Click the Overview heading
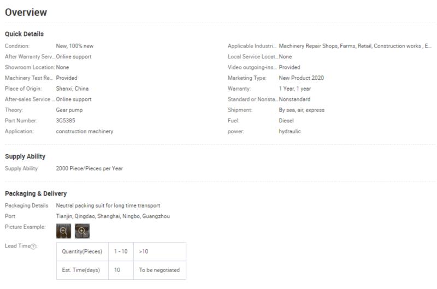This screenshot has width=437, height=289. [x=26, y=12]
